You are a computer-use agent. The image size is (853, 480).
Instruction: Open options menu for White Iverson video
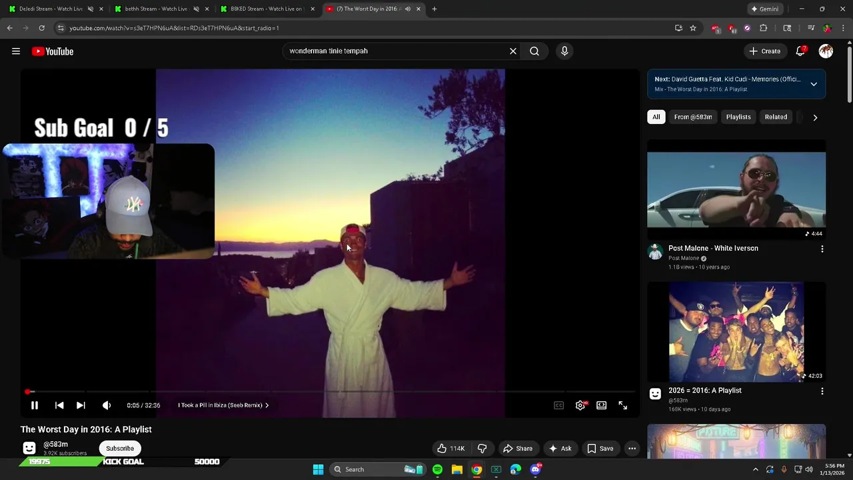pos(822,249)
